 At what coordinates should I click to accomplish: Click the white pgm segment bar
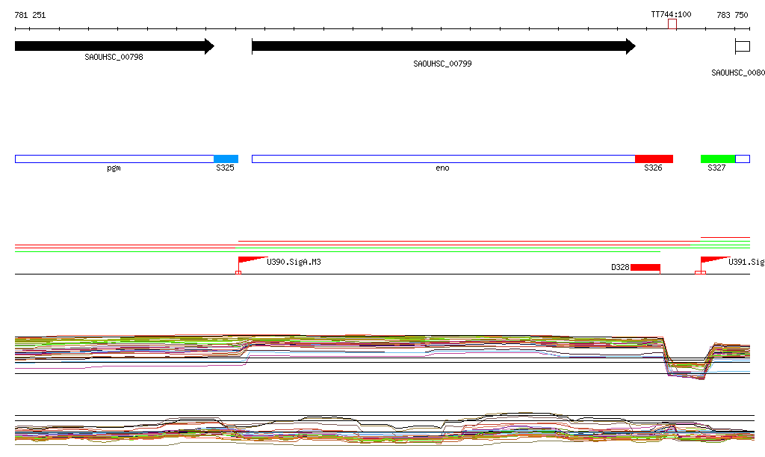coord(114,159)
